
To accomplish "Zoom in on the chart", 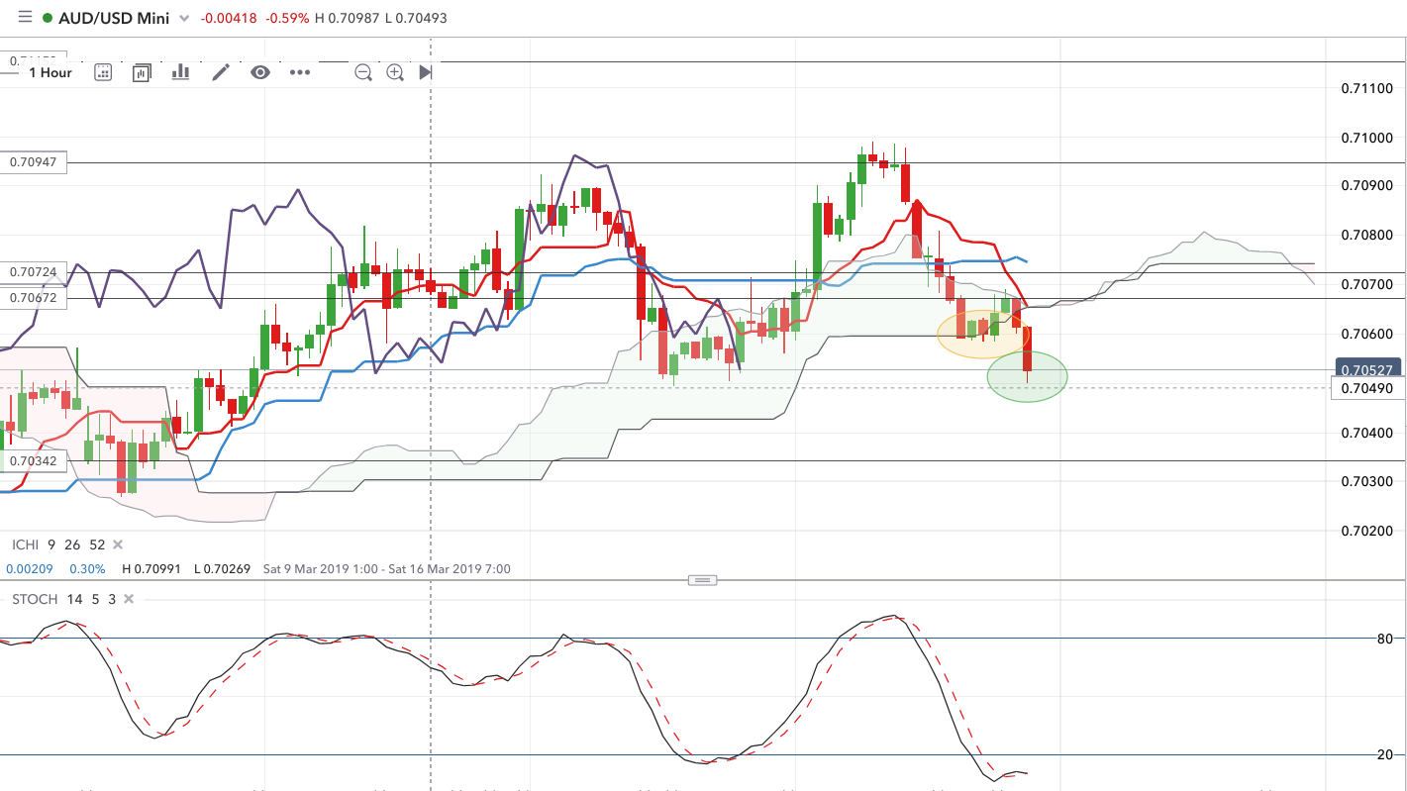I will 395,72.
